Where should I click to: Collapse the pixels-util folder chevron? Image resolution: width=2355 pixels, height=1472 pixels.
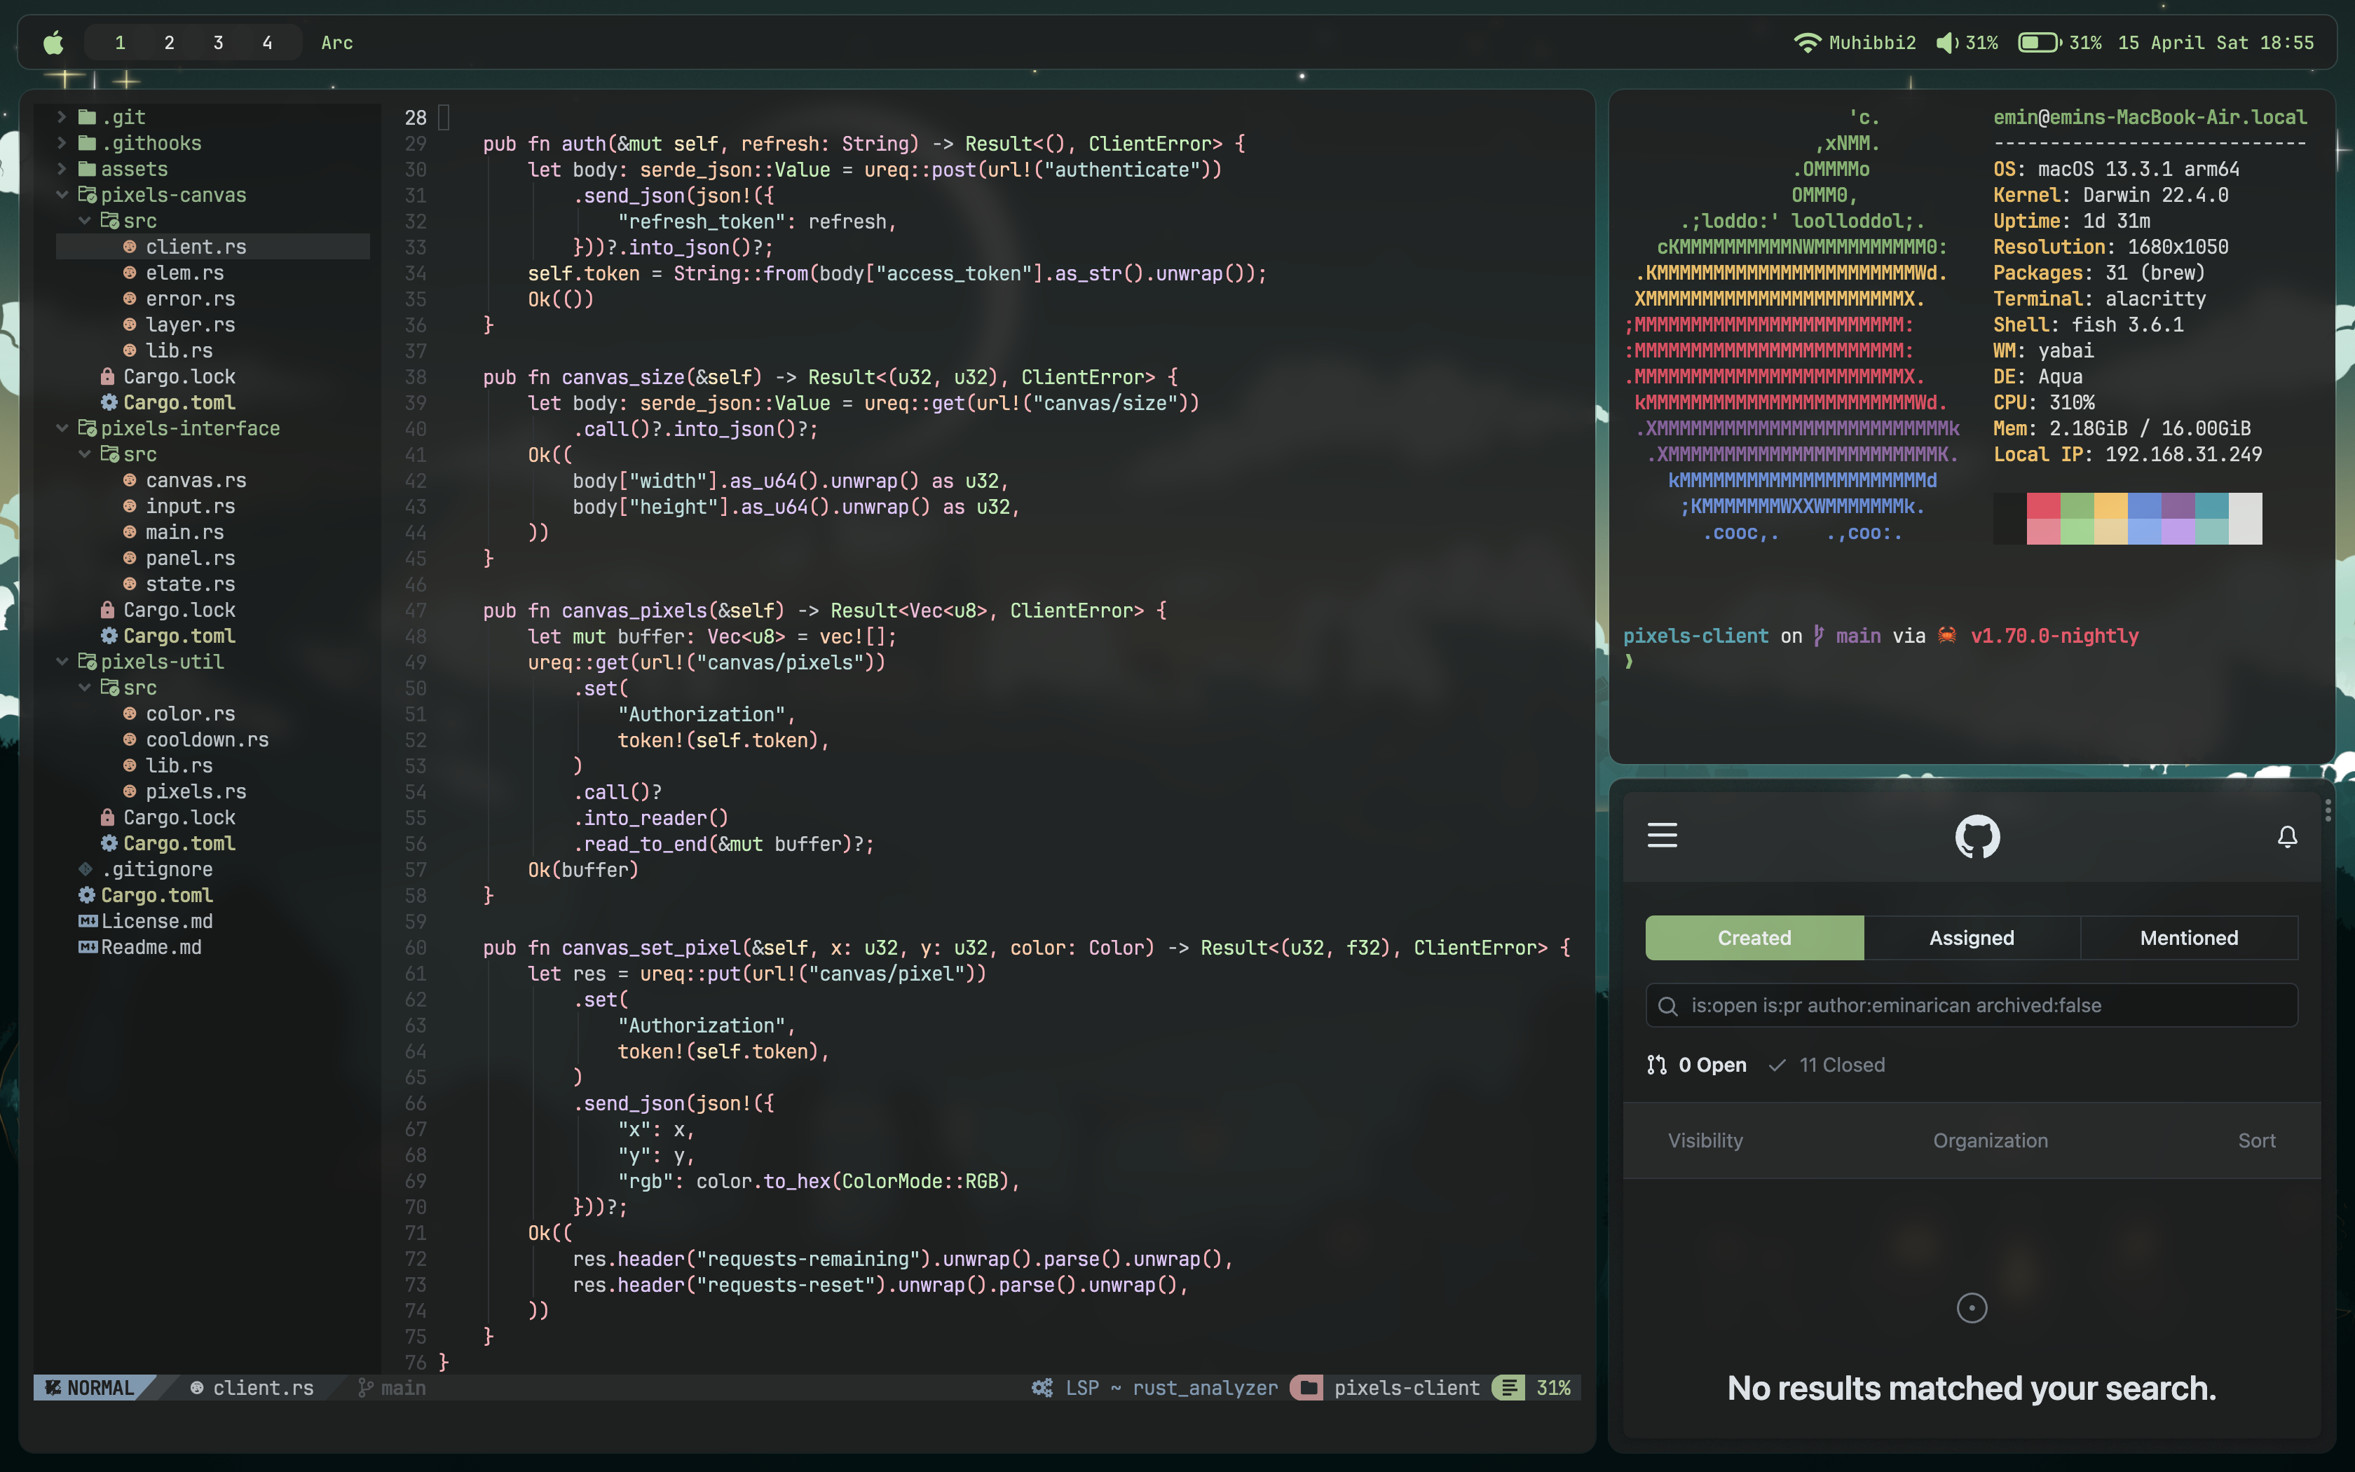(62, 662)
